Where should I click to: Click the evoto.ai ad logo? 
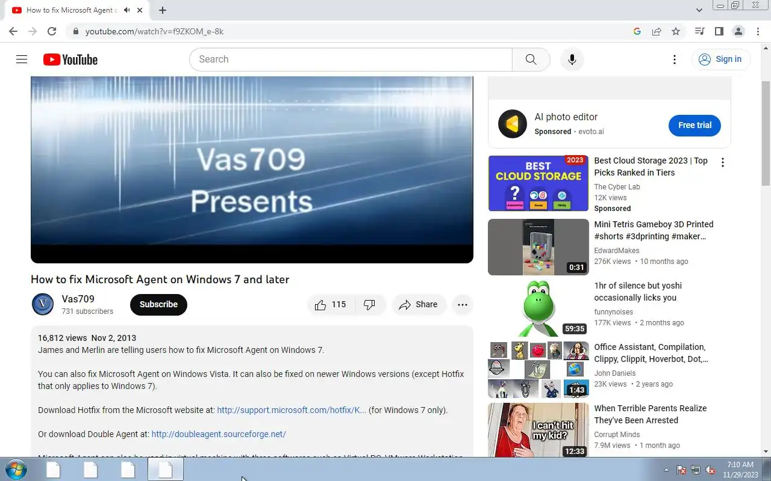[512, 124]
